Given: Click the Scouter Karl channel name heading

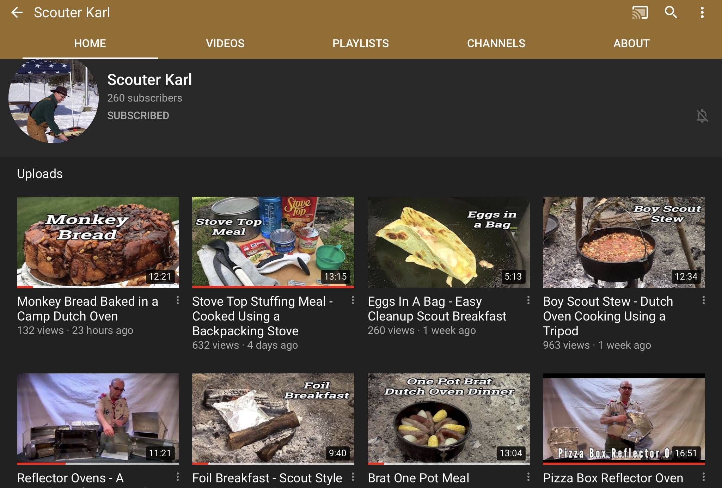Looking at the screenshot, I should (x=149, y=80).
